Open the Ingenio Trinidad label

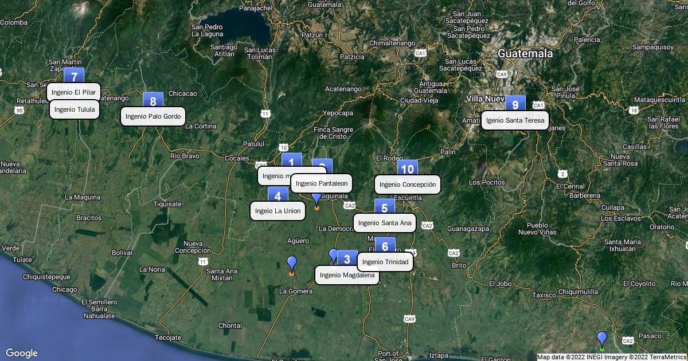(x=385, y=262)
